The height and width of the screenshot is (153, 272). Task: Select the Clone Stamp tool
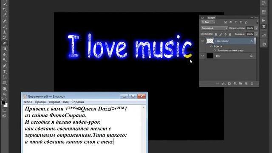click(5, 32)
